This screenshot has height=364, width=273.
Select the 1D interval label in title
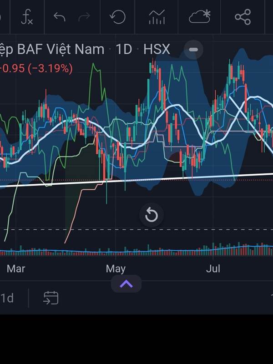click(x=124, y=49)
